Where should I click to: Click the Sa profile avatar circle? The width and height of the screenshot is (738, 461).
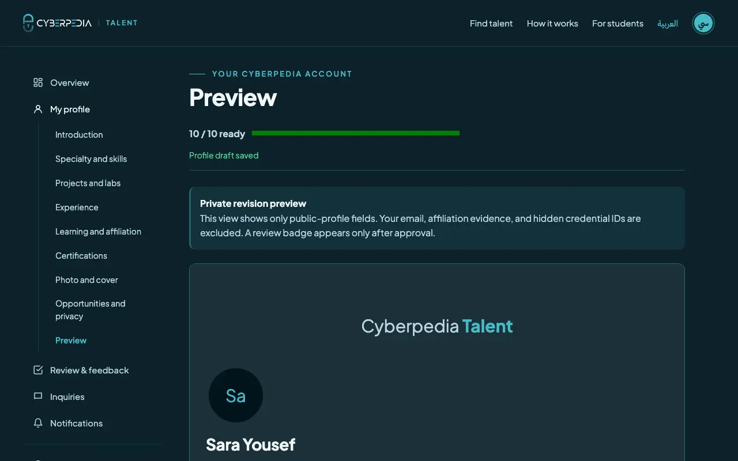pos(236,395)
